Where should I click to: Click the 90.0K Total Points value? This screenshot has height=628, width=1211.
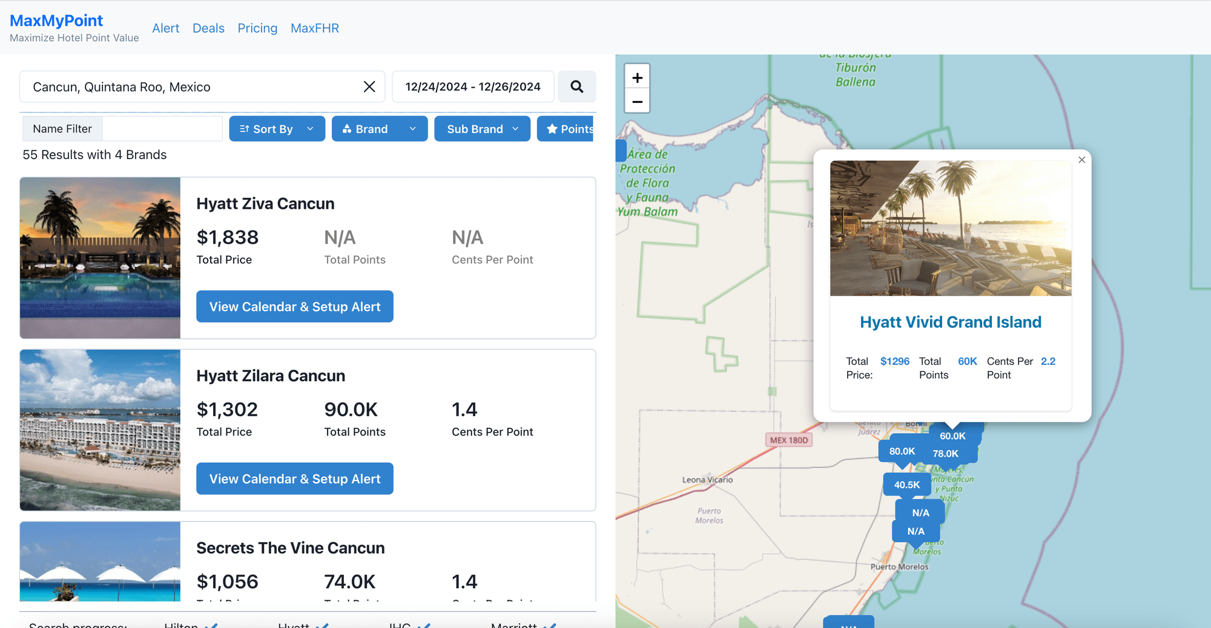pyautogui.click(x=351, y=410)
